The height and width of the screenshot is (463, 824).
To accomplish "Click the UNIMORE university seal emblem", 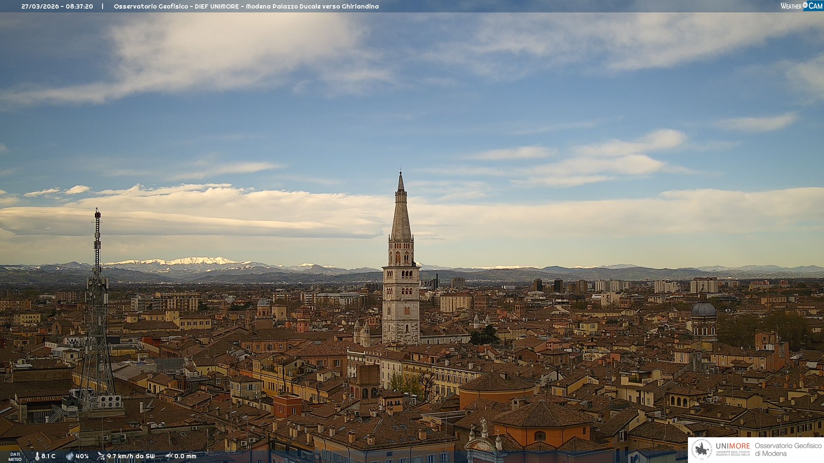I will (702, 450).
